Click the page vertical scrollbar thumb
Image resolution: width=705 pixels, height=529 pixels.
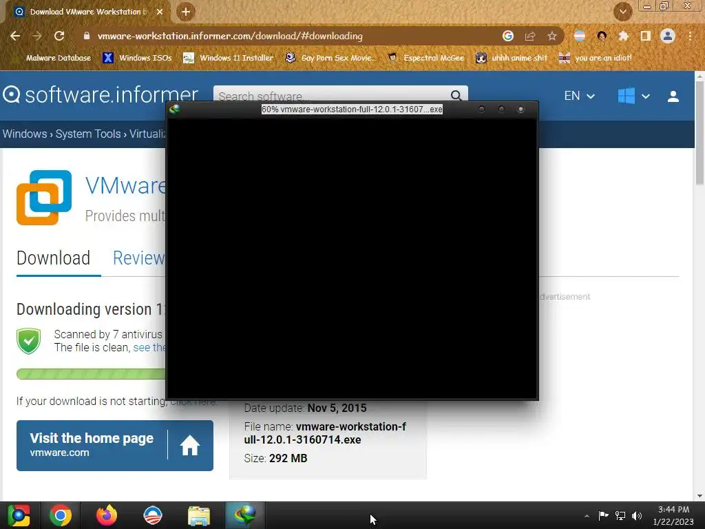[699, 134]
